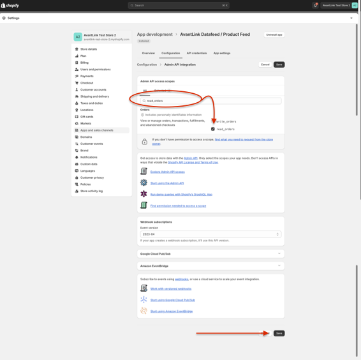Open Work with versioned webhooks link
The width and height of the screenshot is (361, 362).
(x=171, y=289)
